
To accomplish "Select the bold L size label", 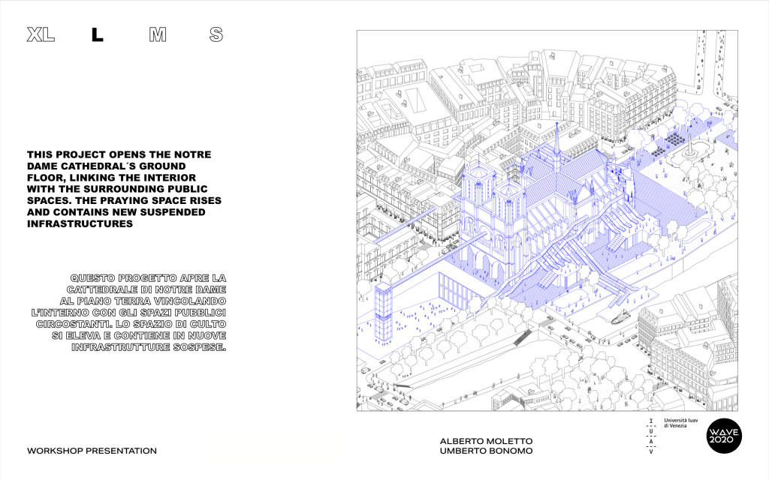I will pos(98,35).
